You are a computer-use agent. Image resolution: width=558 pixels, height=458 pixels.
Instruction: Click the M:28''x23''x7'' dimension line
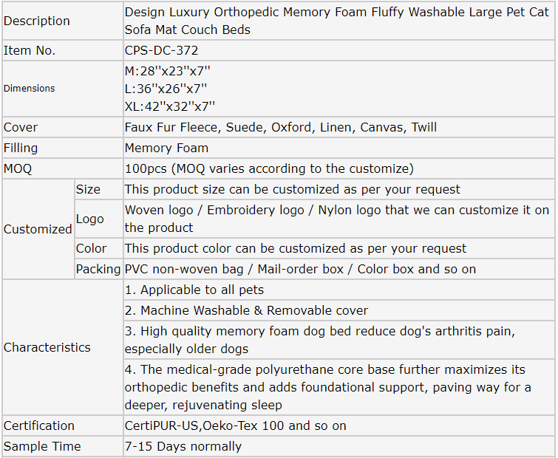pos(168,71)
